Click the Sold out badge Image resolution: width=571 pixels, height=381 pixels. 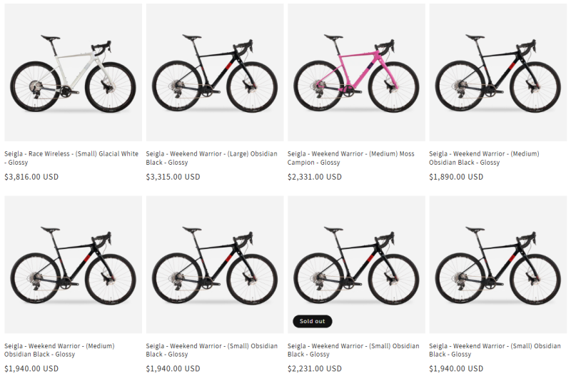coord(312,322)
